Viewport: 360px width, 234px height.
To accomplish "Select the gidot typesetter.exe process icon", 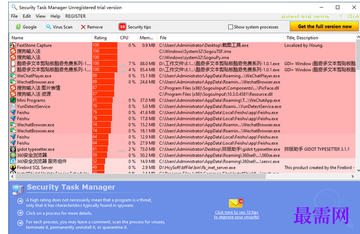I will click(x=13, y=149).
